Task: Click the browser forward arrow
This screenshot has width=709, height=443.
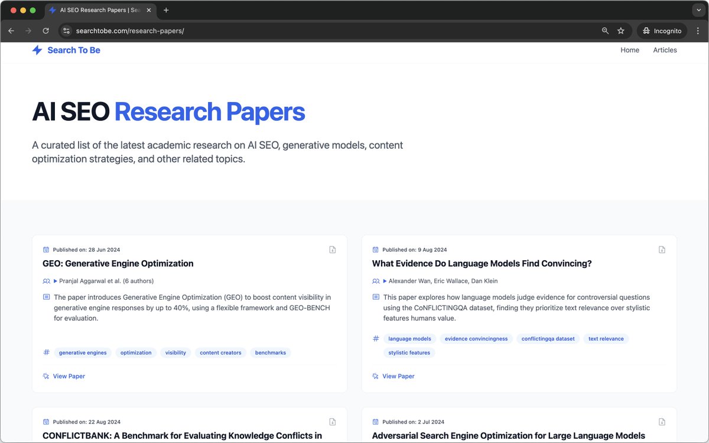Action: (28, 31)
